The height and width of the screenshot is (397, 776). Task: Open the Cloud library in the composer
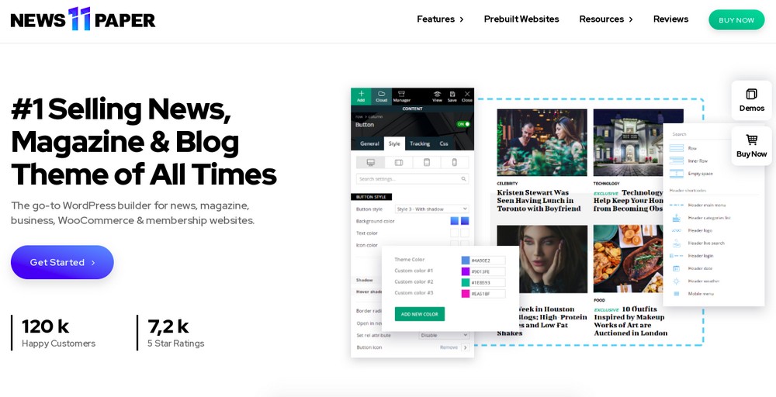pos(381,96)
